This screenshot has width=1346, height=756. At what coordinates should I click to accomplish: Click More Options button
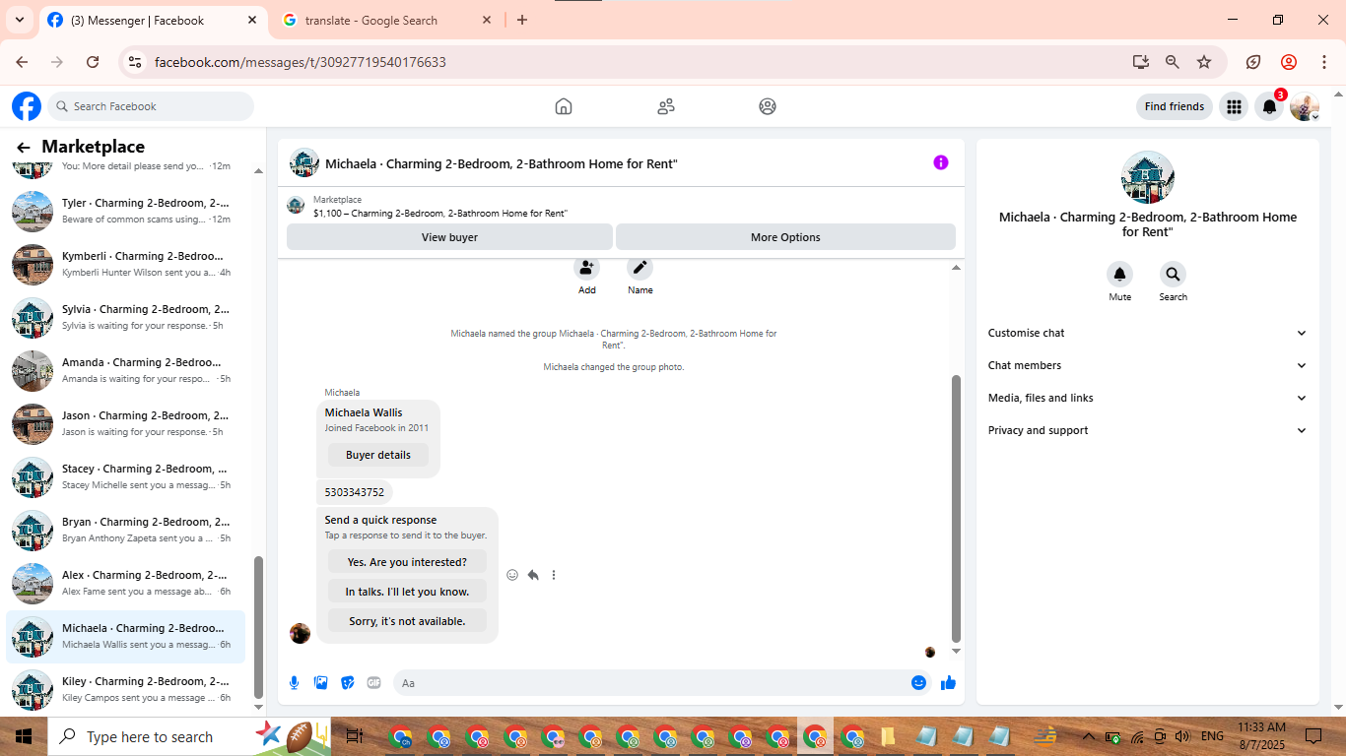tap(785, 237)
